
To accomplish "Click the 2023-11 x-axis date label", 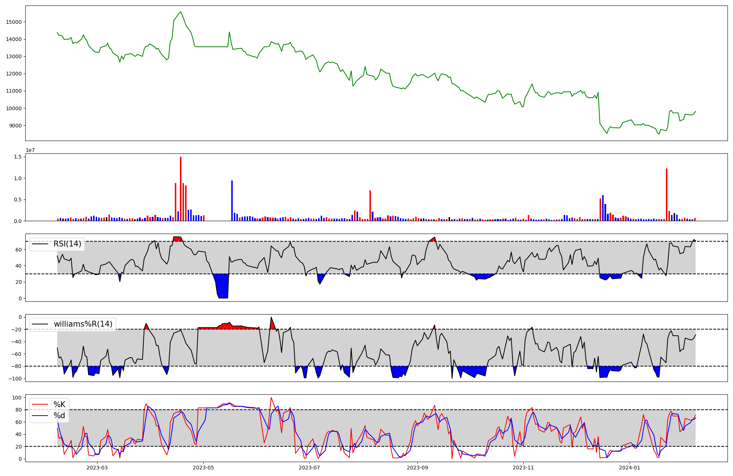I will [x=523, y=468].
